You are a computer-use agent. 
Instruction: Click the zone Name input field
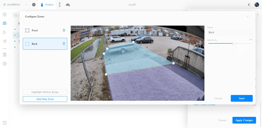click(x=230, y=32)
